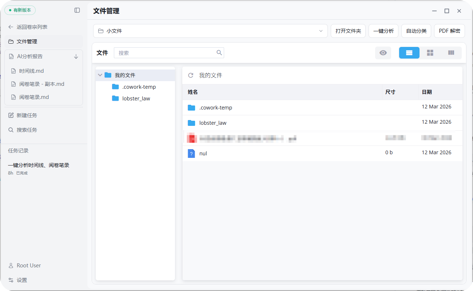Click the 一键分析 button
The width and height of the screenshot is (473, 291).
click(x=383, y=31)
